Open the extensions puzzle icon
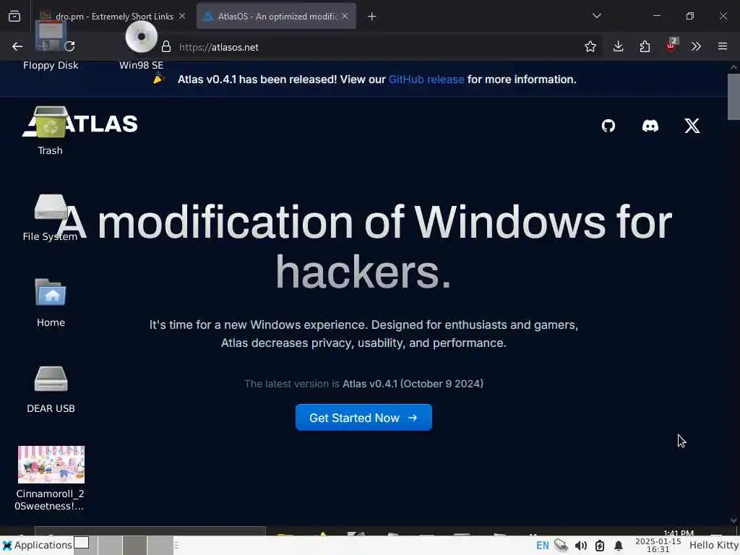 (645, 46)
